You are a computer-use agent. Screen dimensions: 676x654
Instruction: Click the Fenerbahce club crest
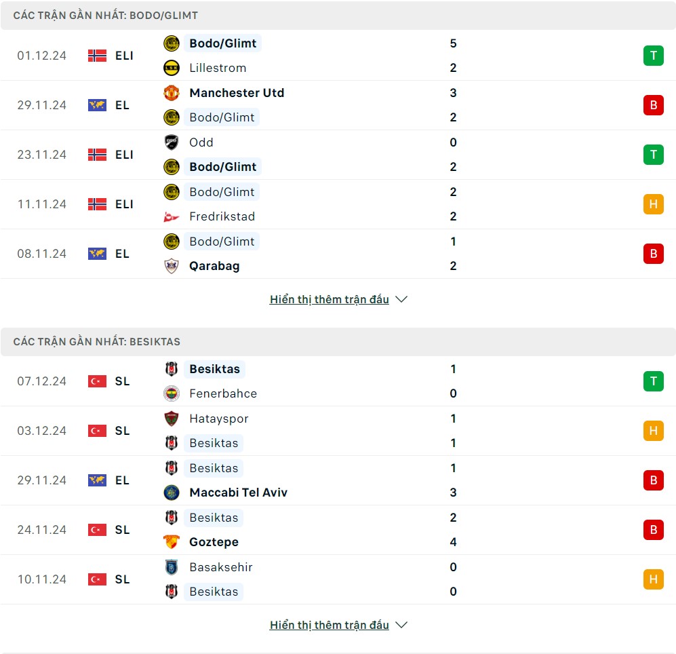pyautogui.click(x=172, y=393)
